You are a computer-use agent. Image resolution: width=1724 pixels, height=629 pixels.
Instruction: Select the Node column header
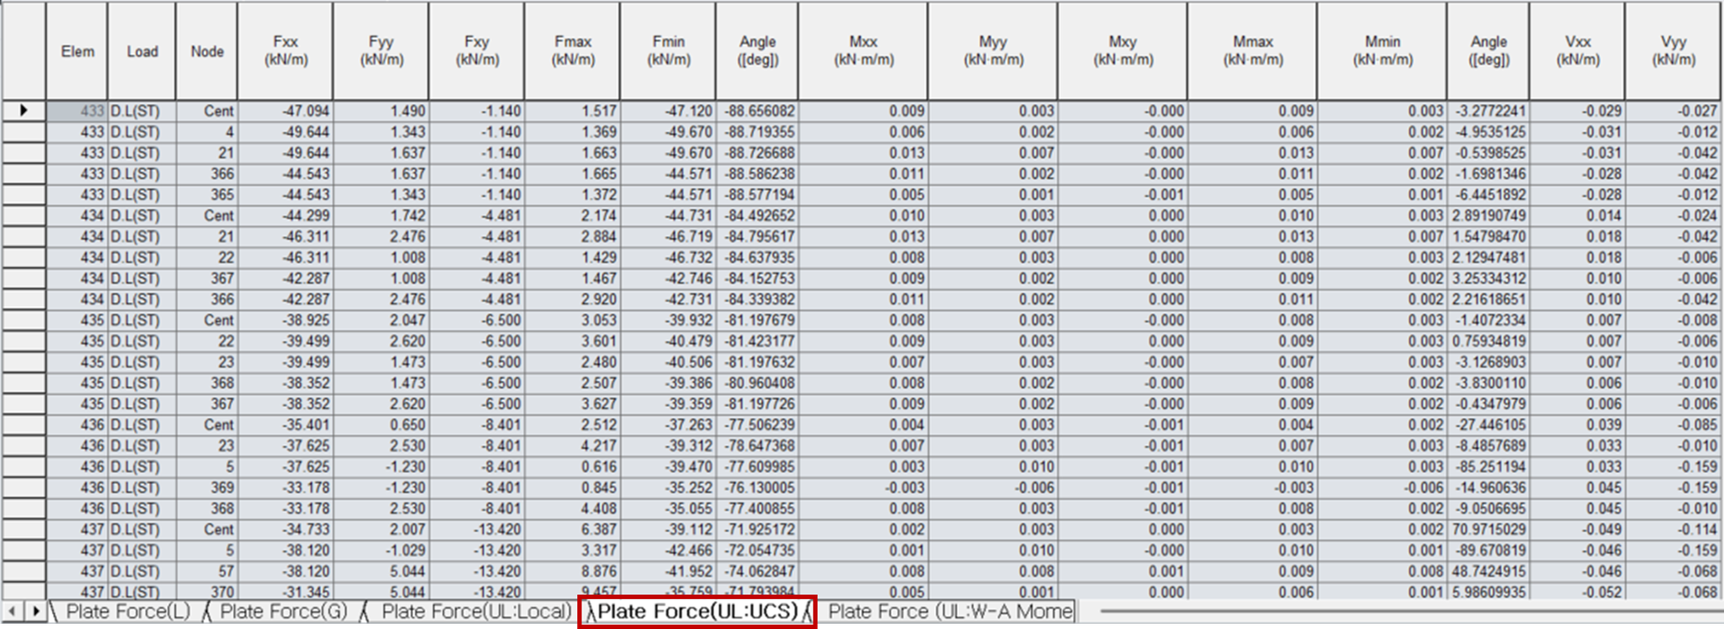(x=207, y=51)
